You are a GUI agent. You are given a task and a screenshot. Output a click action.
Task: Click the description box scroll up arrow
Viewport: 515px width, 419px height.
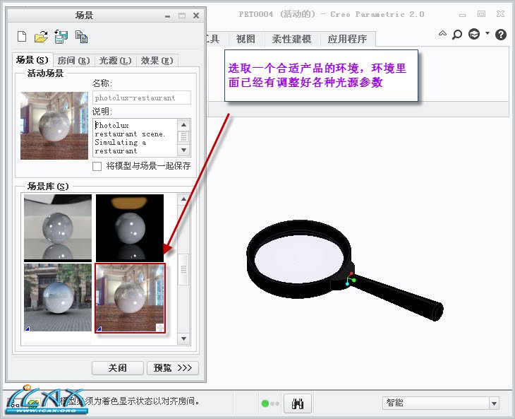(184, 125)
